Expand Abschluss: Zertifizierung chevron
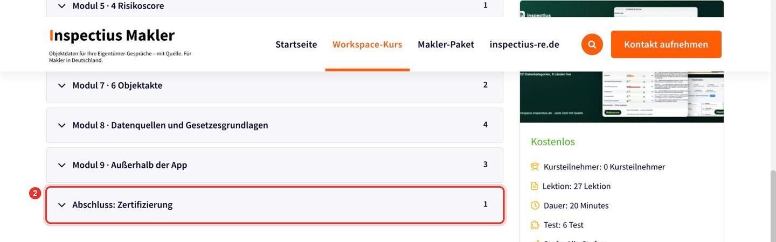 click(x=62, y=205)
